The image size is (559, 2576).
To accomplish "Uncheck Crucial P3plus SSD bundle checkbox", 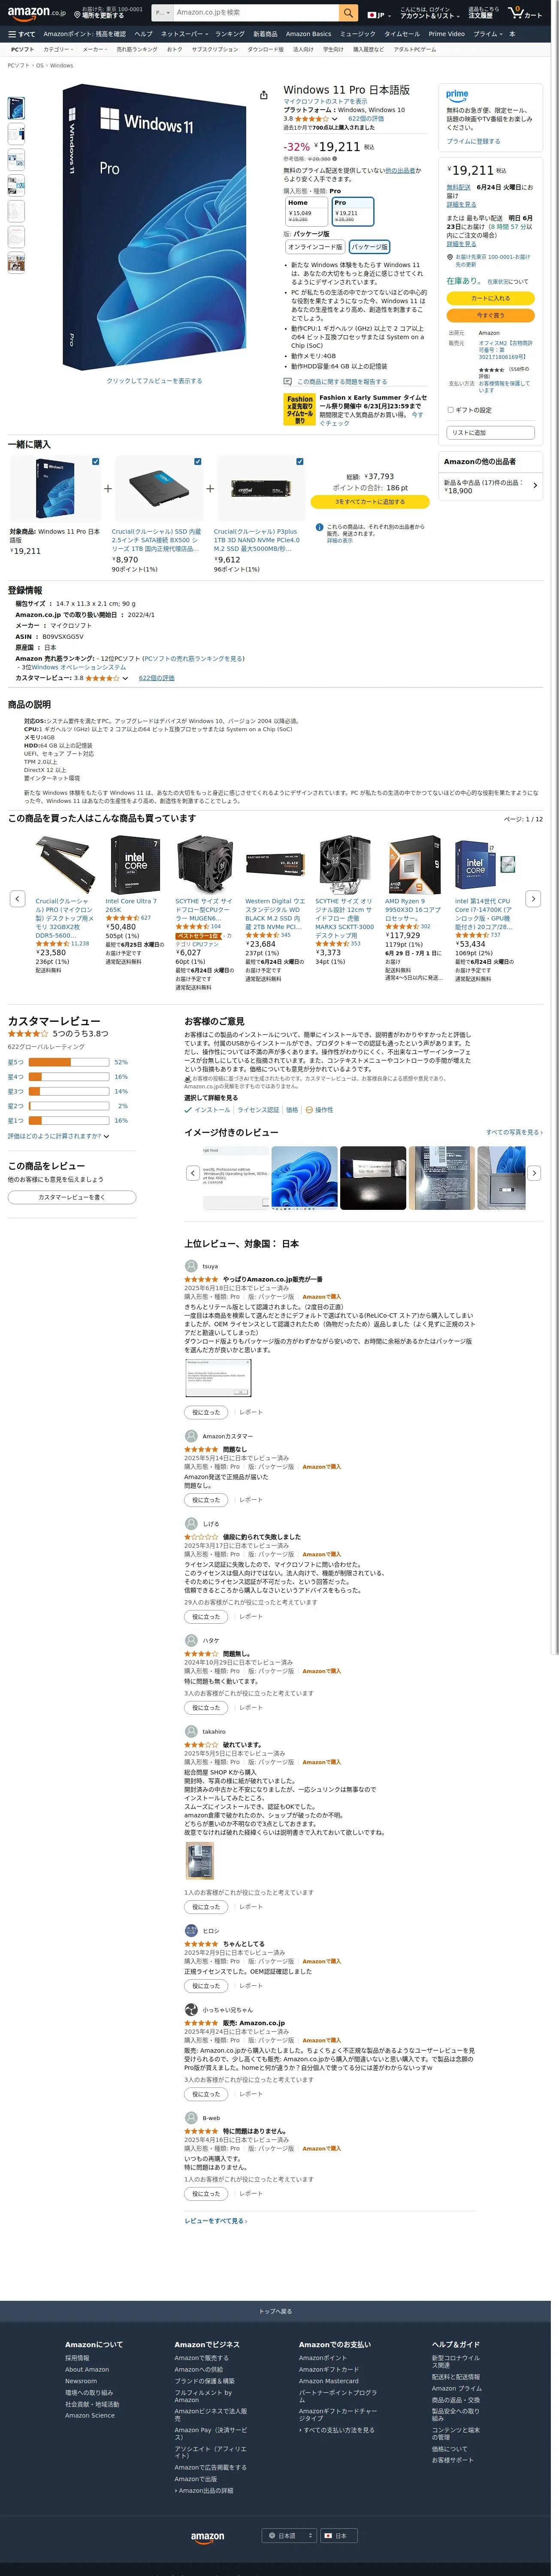I will [x=300, y=461].
